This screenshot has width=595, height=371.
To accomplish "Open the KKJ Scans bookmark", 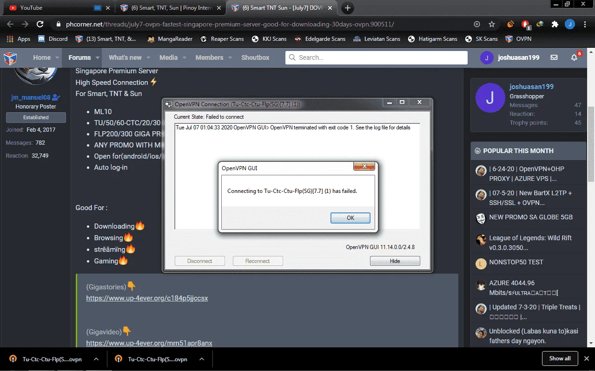I will point(269,39).
